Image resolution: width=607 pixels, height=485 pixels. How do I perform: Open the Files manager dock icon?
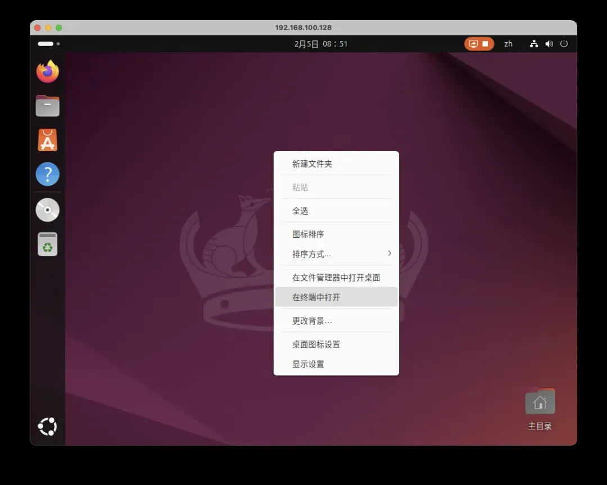(48, 106)
